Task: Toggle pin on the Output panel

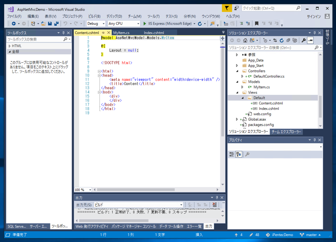Action: pos(217,198)
